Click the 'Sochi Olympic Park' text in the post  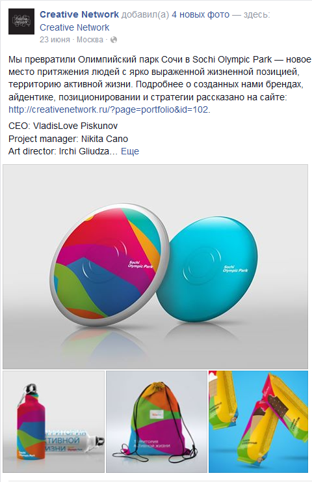pos(232,59)
